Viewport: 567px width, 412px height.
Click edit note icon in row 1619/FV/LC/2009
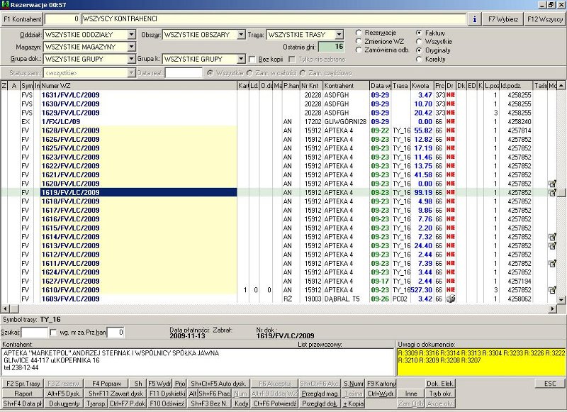552,192
